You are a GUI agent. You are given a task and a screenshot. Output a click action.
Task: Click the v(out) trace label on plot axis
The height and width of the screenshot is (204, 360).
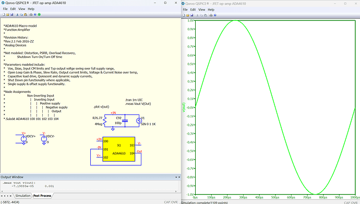[x=184, y=107]
